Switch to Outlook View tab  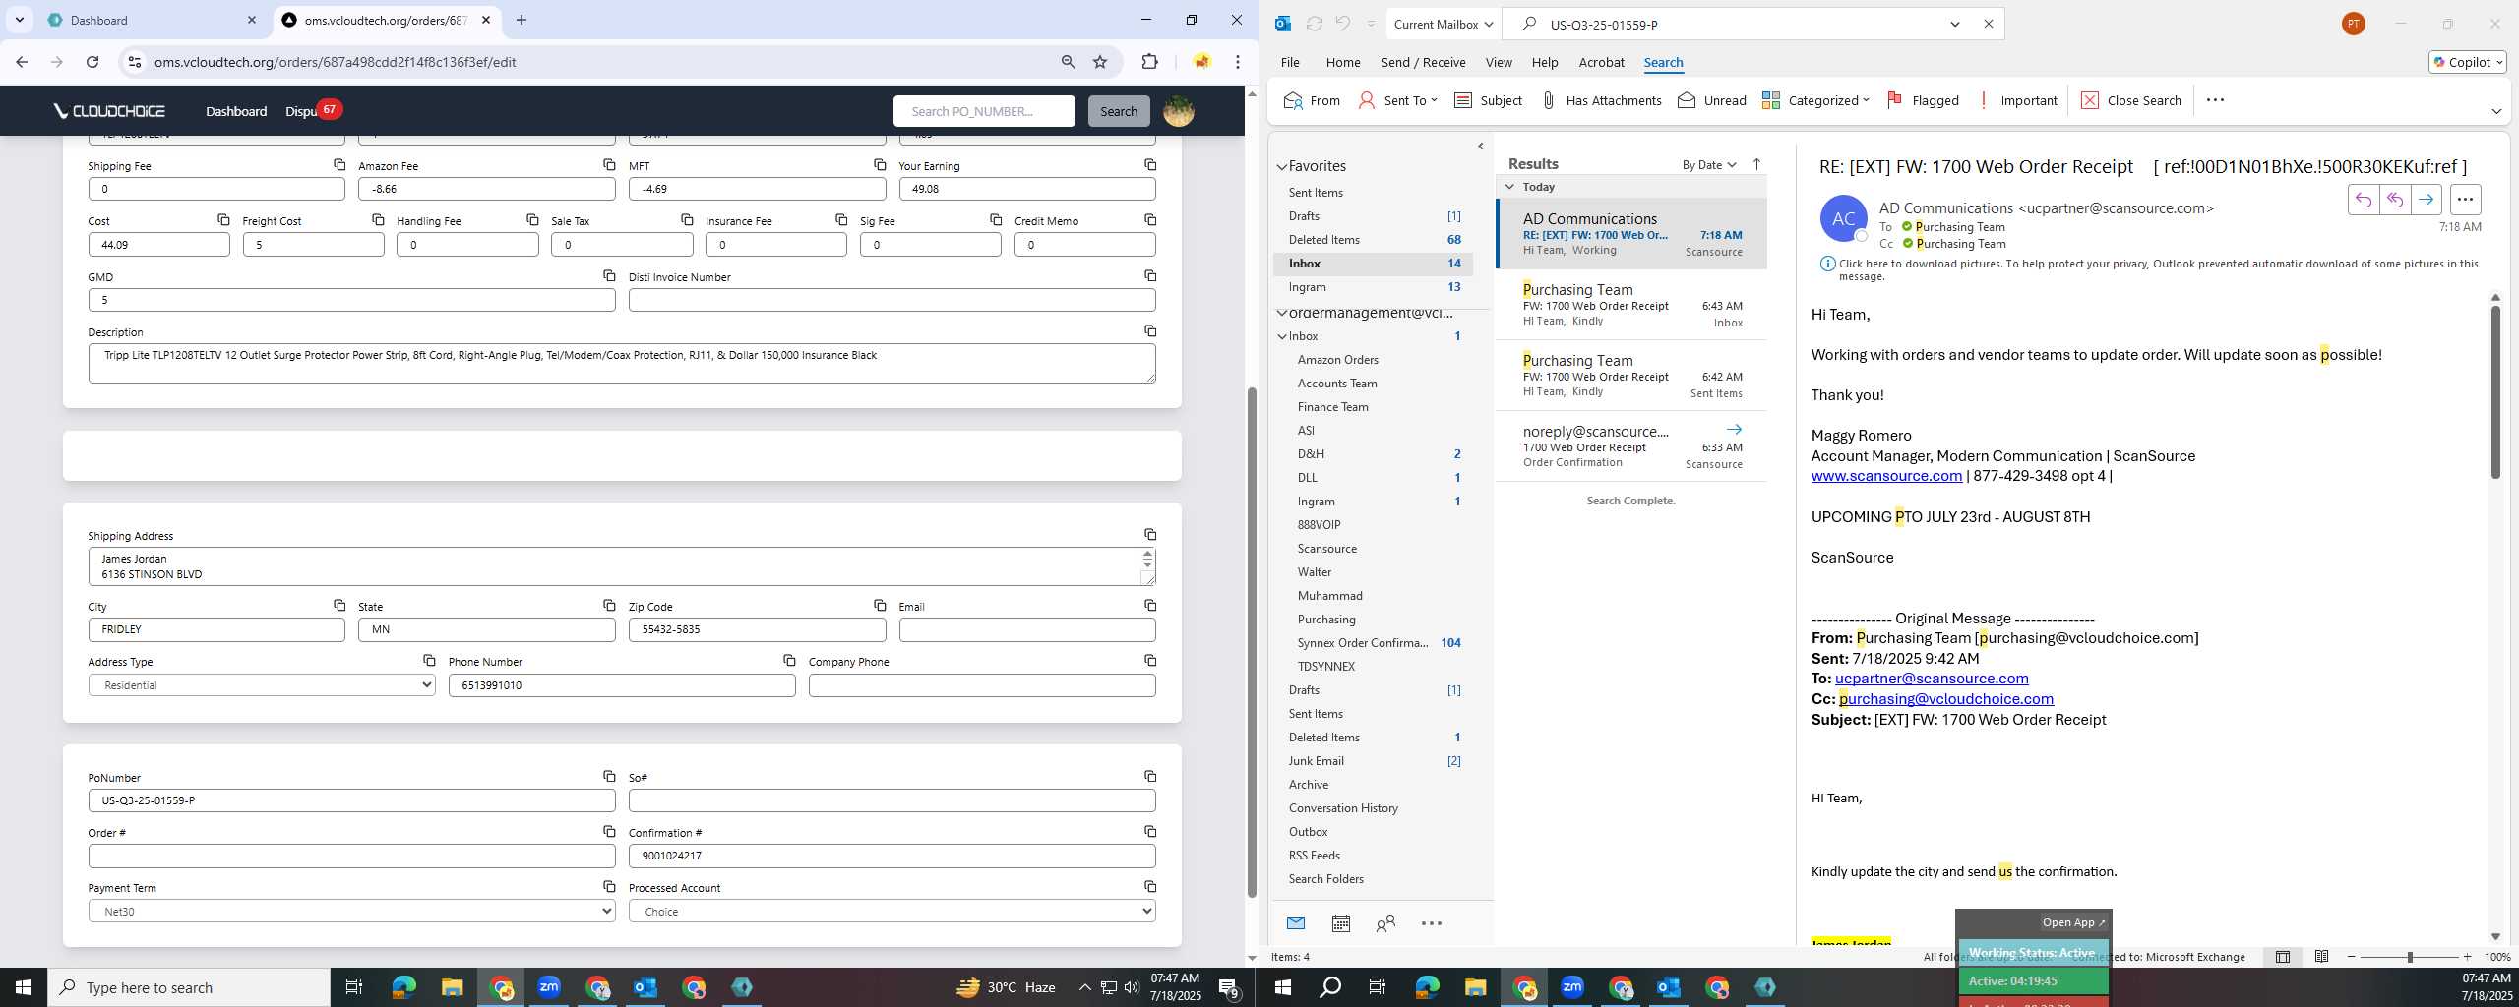[1499, 62]
